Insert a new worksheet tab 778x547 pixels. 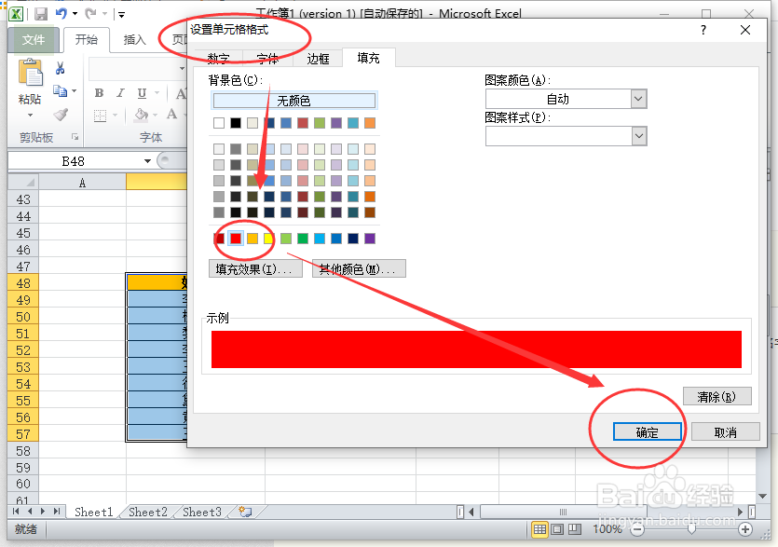click(245, 512)
